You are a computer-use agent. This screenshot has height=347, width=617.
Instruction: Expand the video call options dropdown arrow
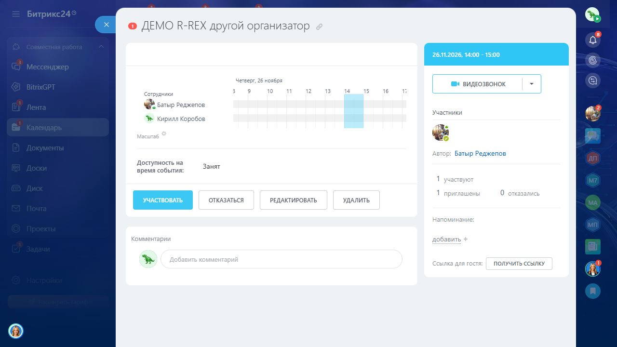[532, 84]
